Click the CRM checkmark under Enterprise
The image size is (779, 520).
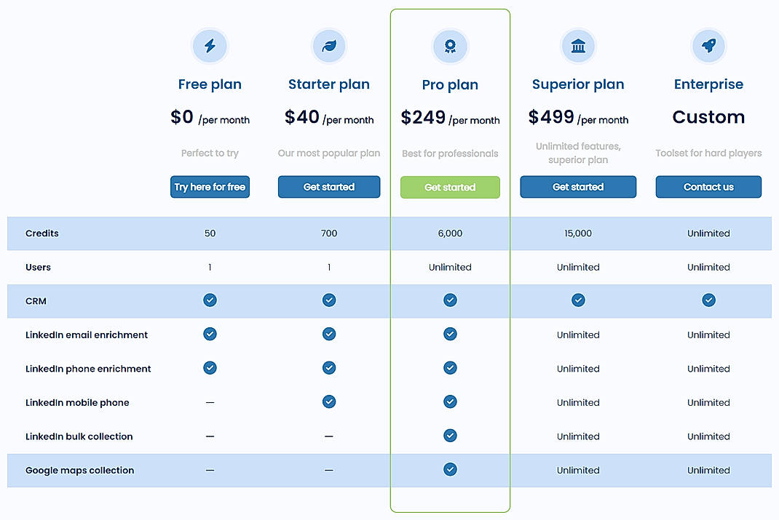coord(708,300)
